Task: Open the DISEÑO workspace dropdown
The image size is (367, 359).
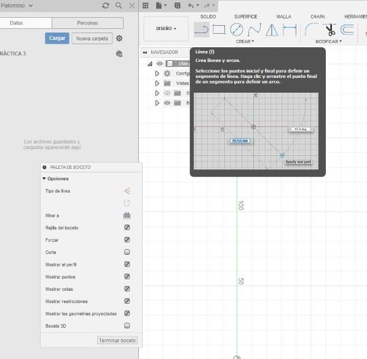Action: pos(166,29)
